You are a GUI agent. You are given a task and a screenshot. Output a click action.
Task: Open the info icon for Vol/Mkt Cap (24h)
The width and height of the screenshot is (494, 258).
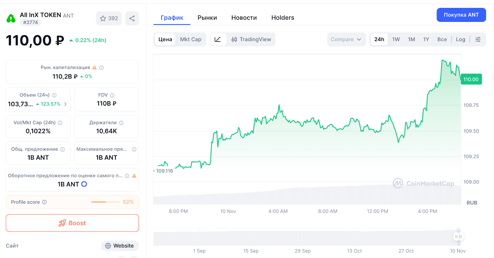coord(60,123)
